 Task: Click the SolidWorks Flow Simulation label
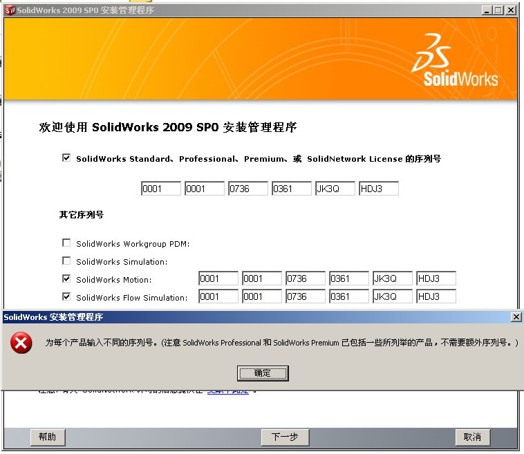tap(131, 298)
